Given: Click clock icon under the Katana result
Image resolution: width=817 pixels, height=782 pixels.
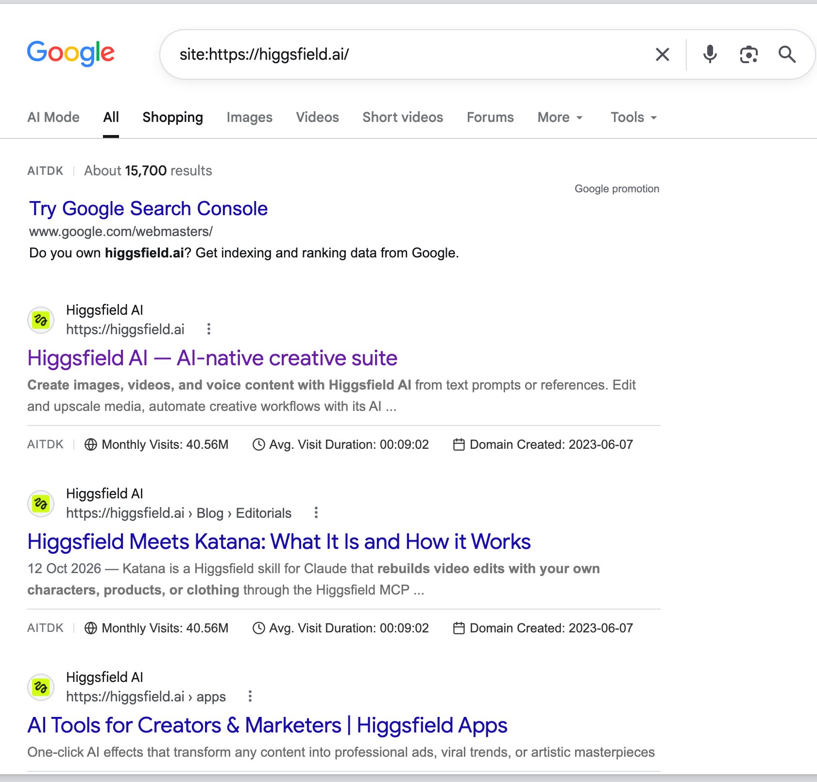Looking at the screenshot, I should click(259, 628).
